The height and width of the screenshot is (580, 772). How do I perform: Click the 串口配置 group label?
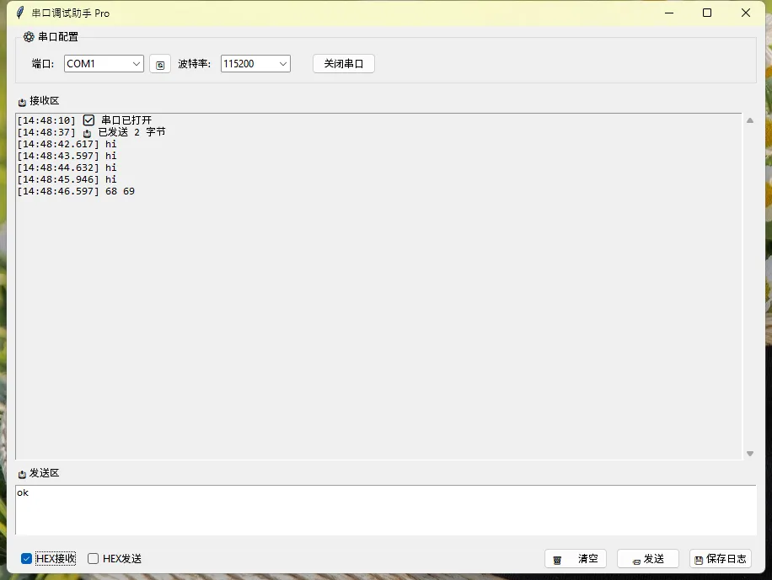[58, 37]
